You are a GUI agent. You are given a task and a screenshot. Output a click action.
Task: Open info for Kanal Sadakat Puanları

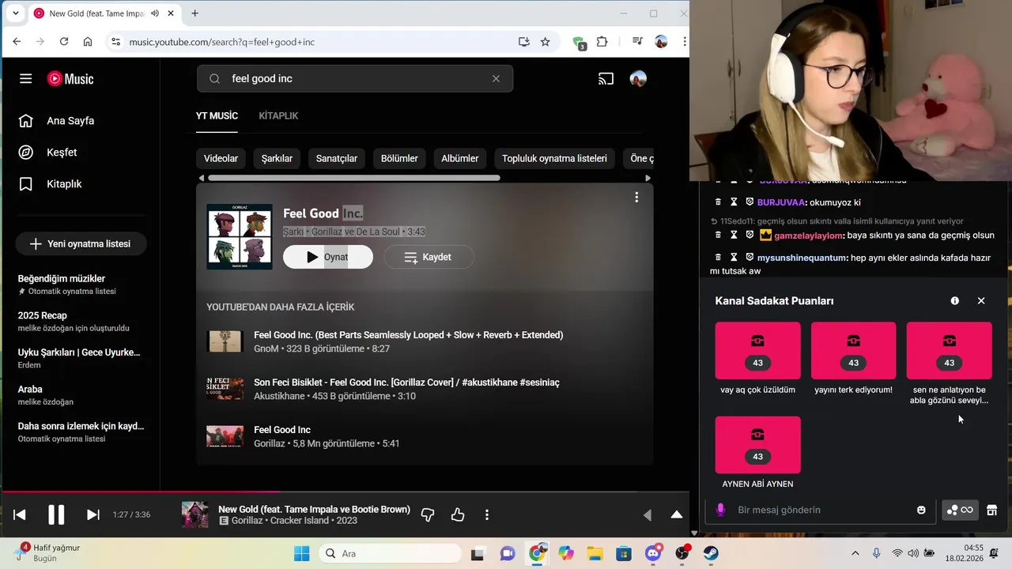(x=954, y=301)
